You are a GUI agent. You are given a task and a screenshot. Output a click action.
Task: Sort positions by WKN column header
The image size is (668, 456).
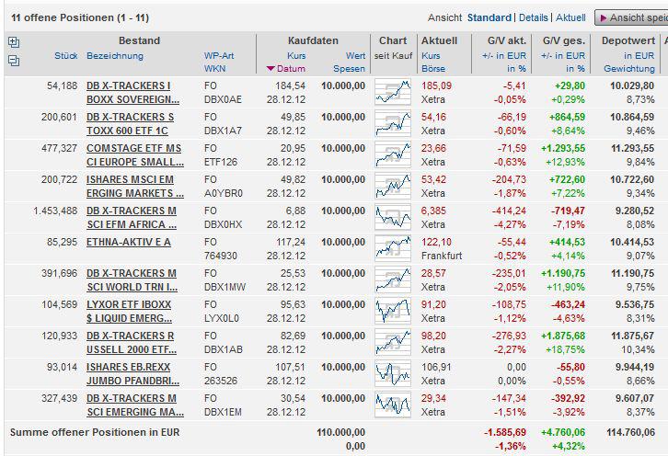tap(214, 69)
